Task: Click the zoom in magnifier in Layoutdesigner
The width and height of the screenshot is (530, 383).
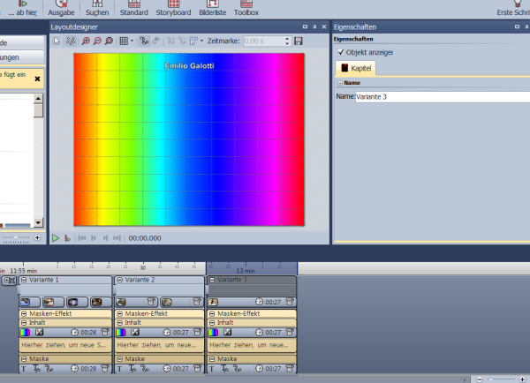Action: click(x=84, y=41)
